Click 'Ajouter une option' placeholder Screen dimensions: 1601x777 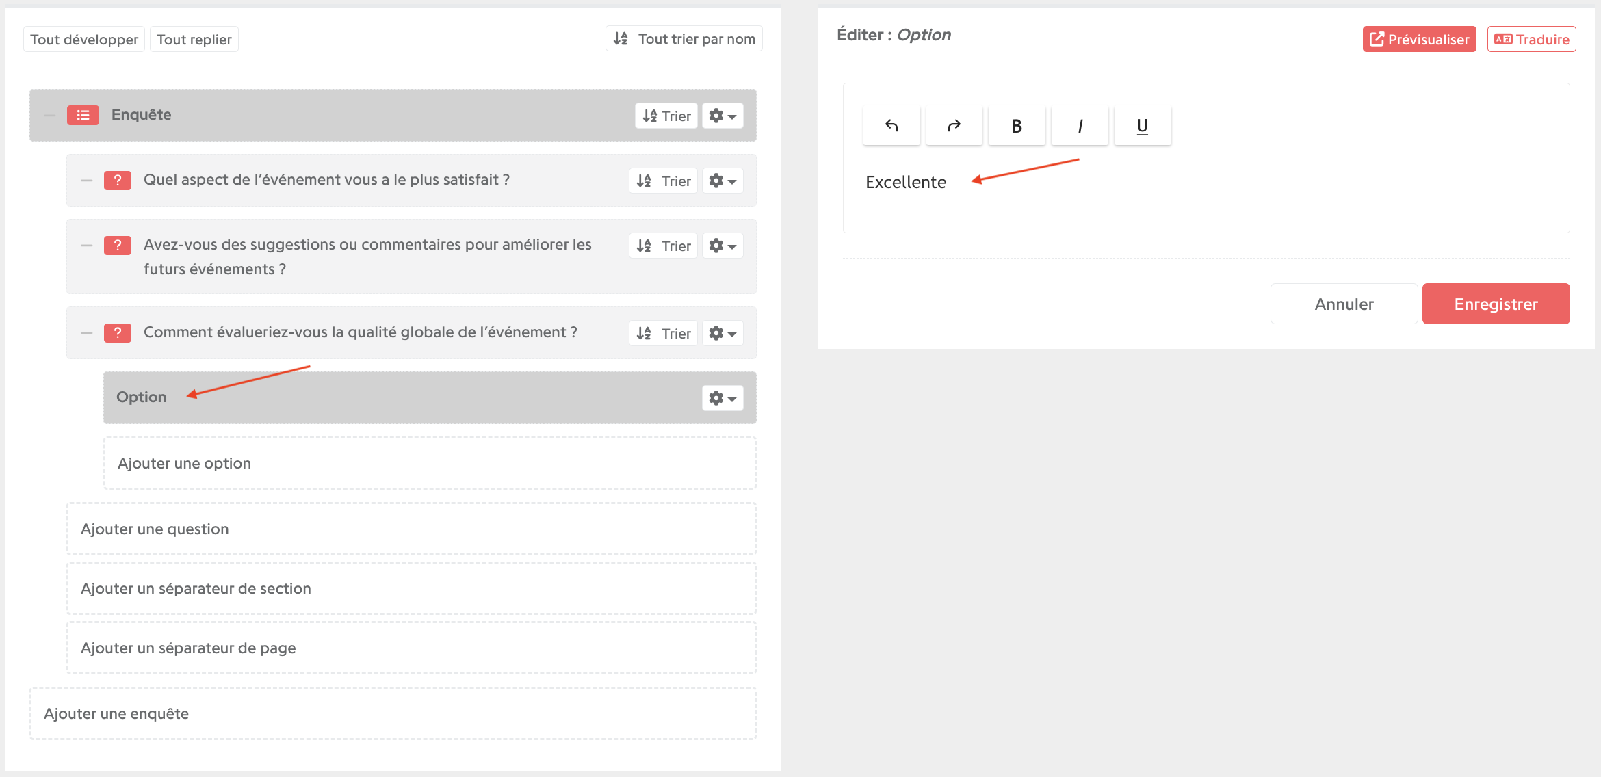(x=430, y=464)
